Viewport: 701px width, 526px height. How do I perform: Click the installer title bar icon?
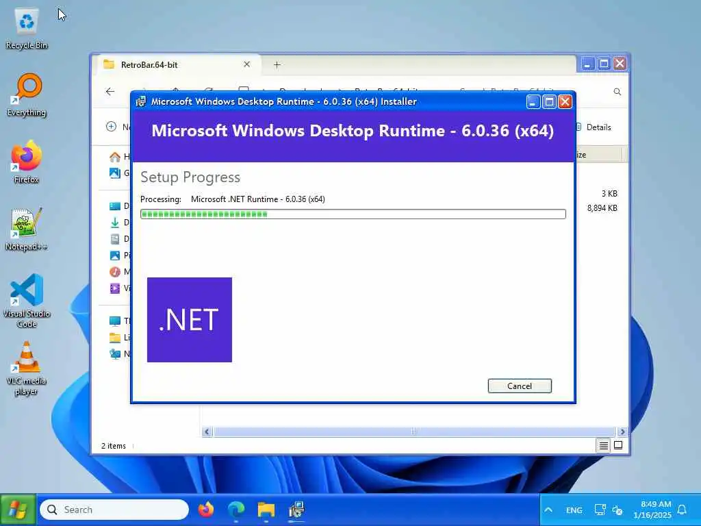pyautogui.click(x=141, y=101)
